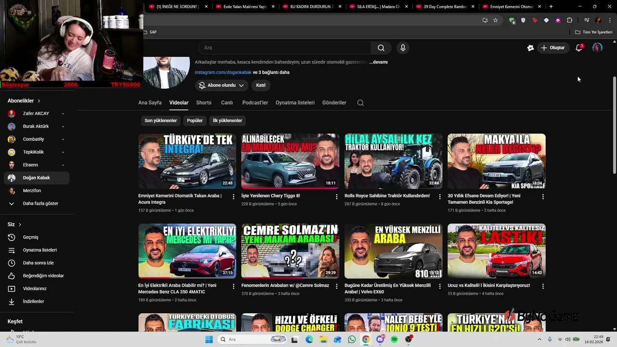Open instagram.com/dogankabak link

point(223,72)
